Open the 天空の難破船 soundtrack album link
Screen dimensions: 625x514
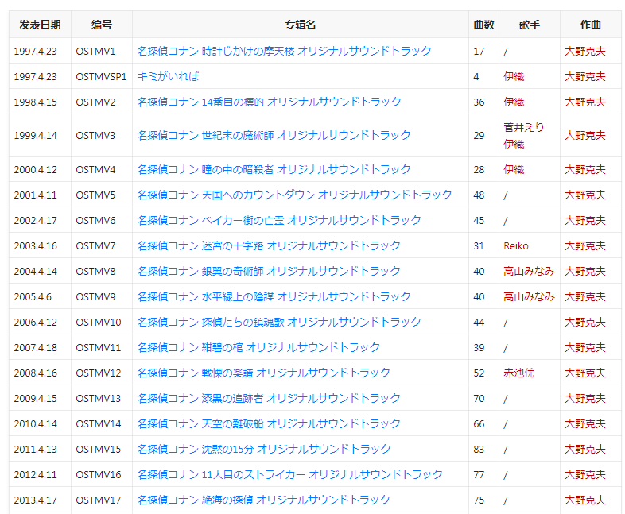[269, 423]
